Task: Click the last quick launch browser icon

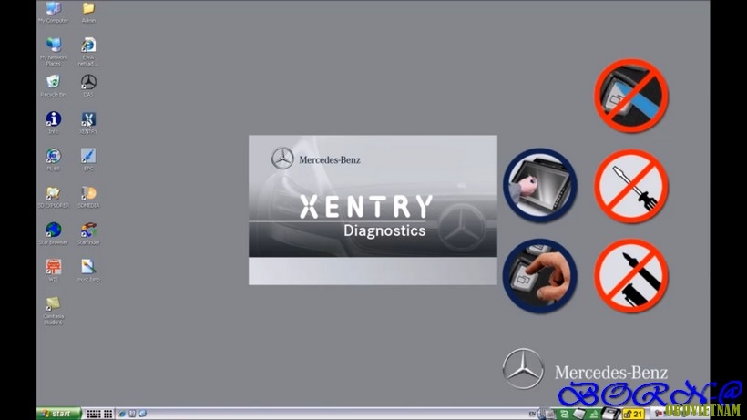Action: pyautogui.click(x=142, y=414)
